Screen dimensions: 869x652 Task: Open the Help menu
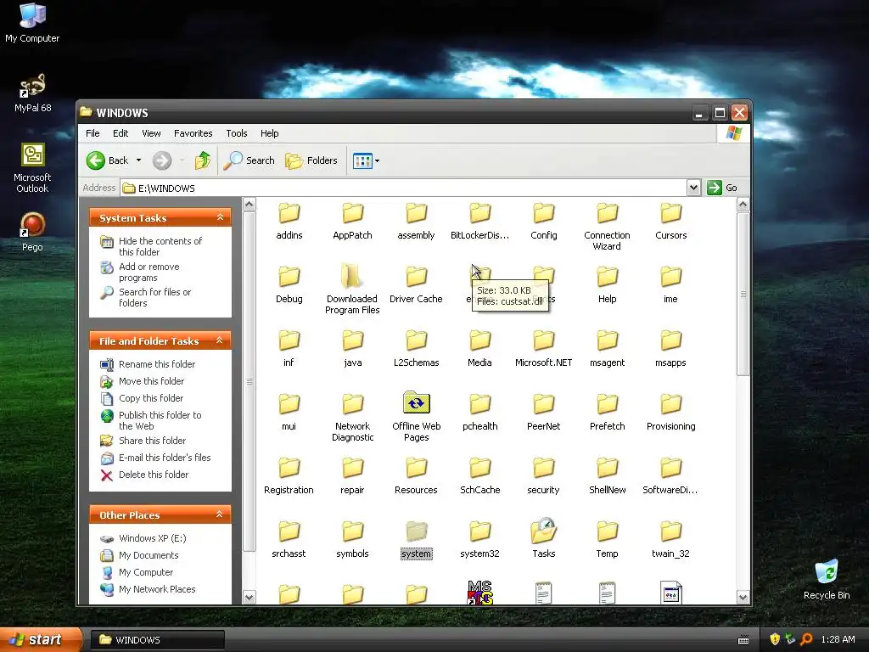[269, 133]
